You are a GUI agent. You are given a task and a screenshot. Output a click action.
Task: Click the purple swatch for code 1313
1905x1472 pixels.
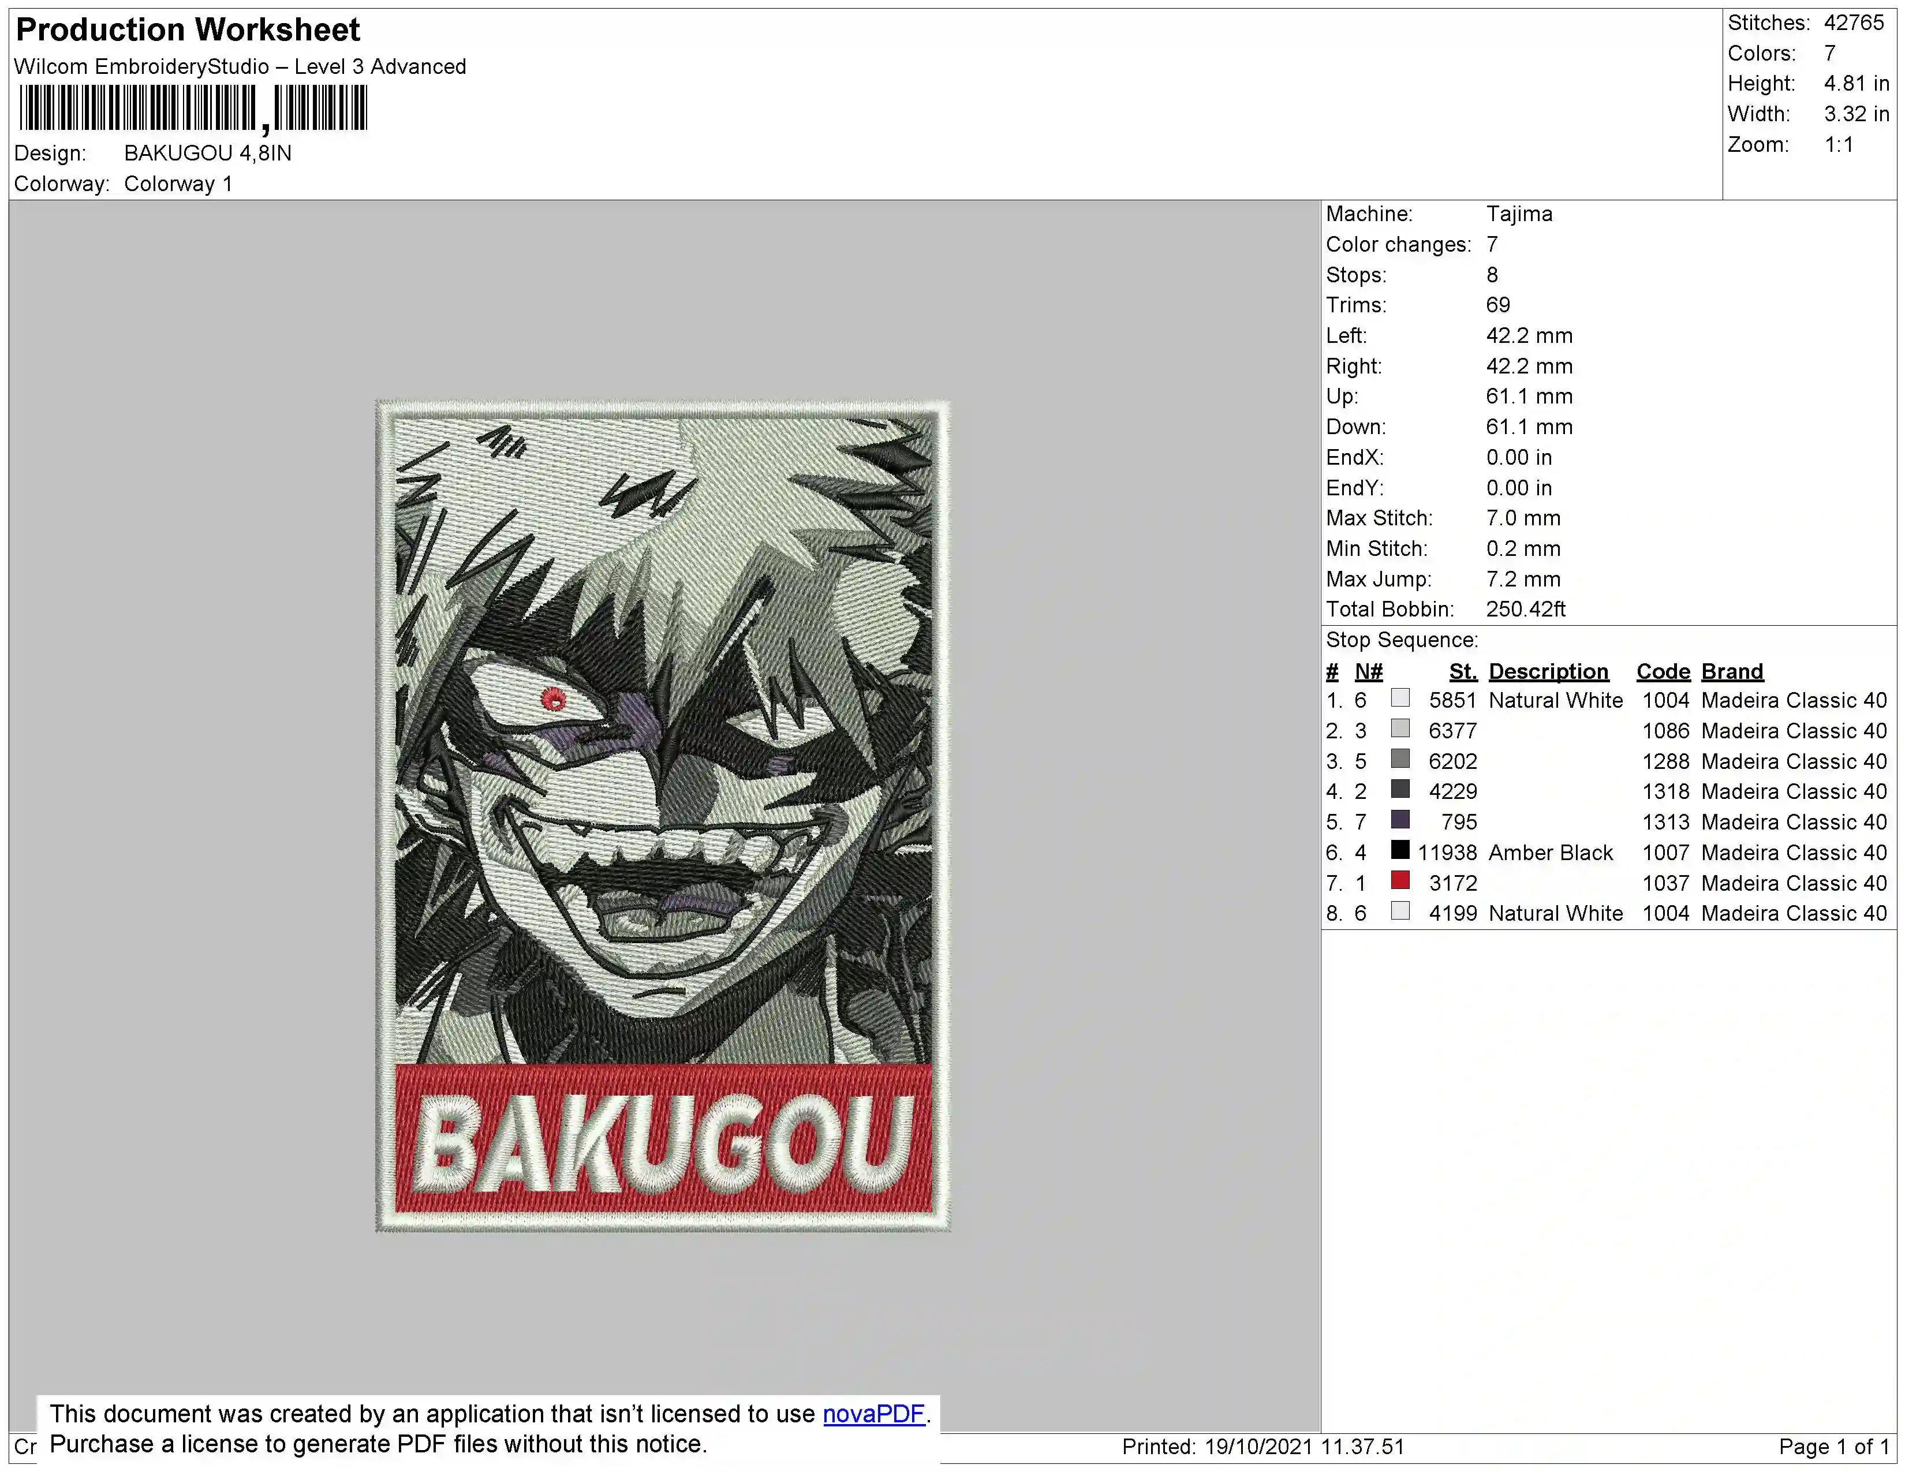coord(1400,820)
